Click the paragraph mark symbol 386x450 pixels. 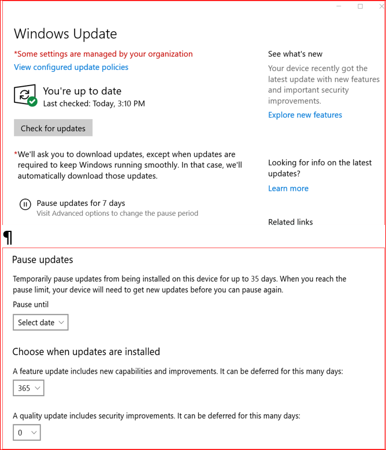[x=8, y=237]
